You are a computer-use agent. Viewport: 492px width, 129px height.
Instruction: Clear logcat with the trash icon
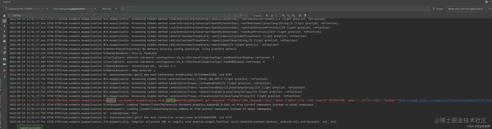4,16
